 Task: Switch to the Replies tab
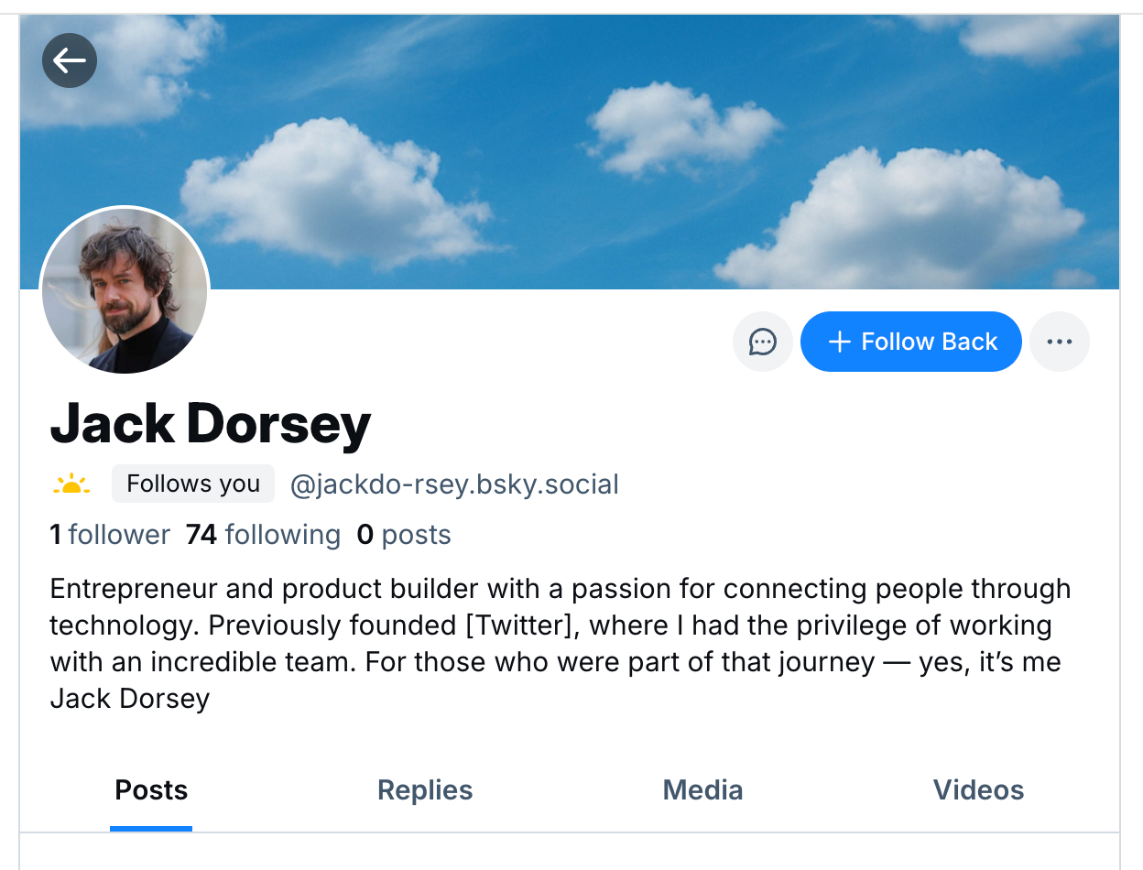[x=425, y=790]
